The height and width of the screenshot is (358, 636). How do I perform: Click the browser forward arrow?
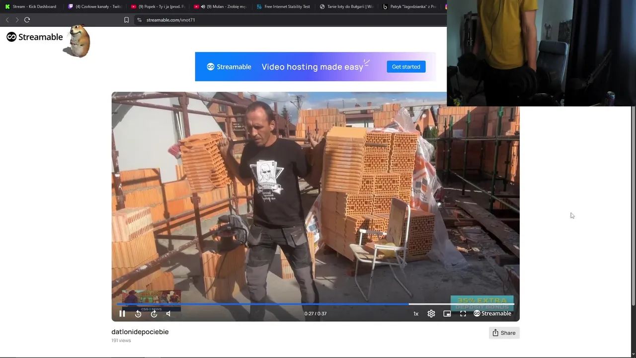pos(17,20)
